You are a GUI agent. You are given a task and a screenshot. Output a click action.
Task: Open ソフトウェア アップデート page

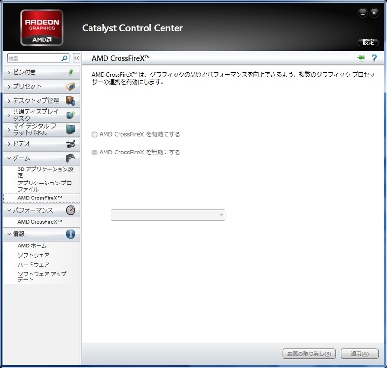click(42, 276)
